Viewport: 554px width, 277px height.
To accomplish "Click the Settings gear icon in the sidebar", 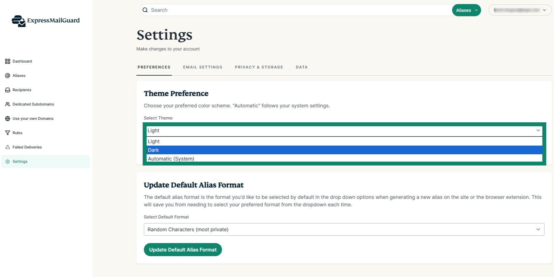I will click(7, 162).
